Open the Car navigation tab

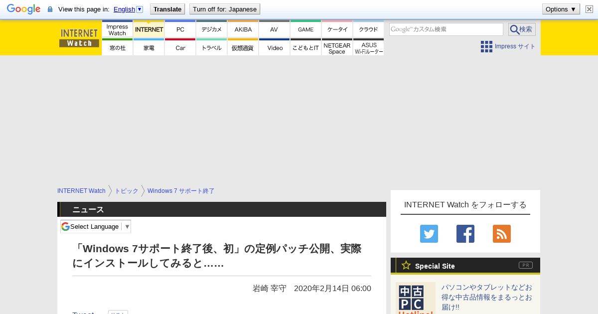coord(180,47)
